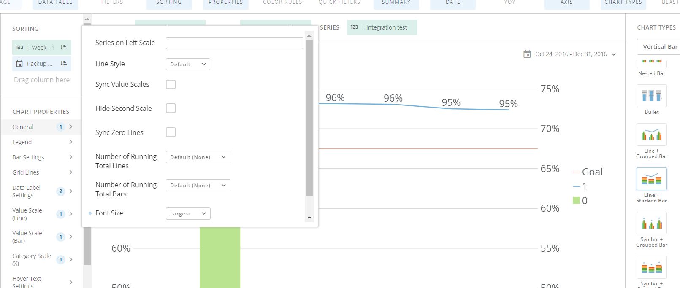680x288 pixels.
Task: Open the Font Size dropdown
Action: pos(188,213)
